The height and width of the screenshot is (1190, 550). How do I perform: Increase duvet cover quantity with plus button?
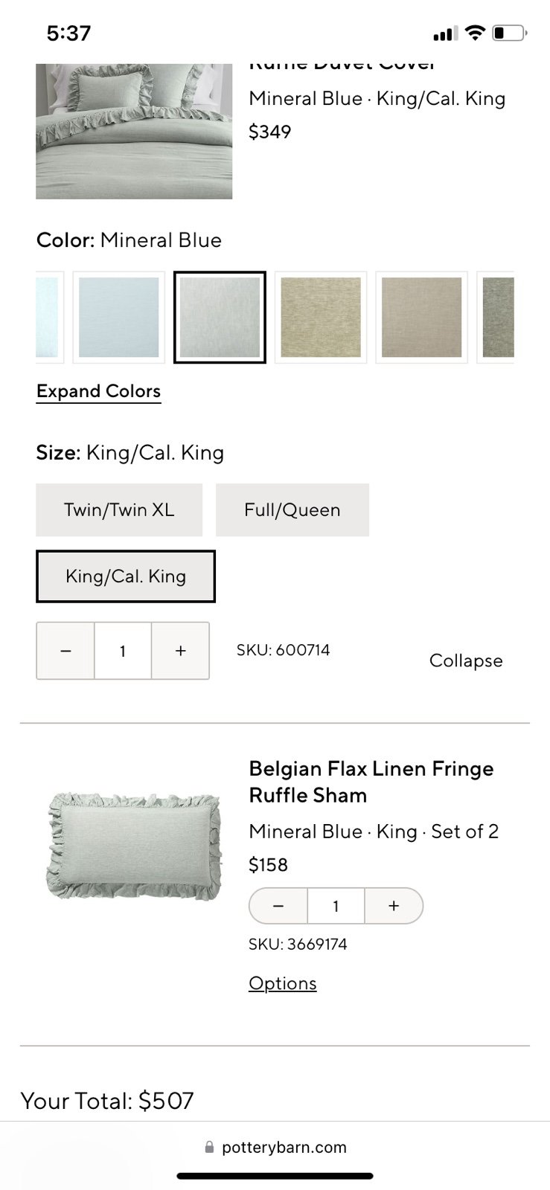pyautogui.click(x=180, y=651)
